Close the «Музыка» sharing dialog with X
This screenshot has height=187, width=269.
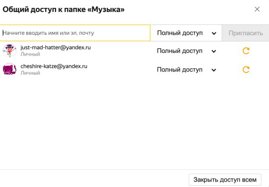[257, 9]
